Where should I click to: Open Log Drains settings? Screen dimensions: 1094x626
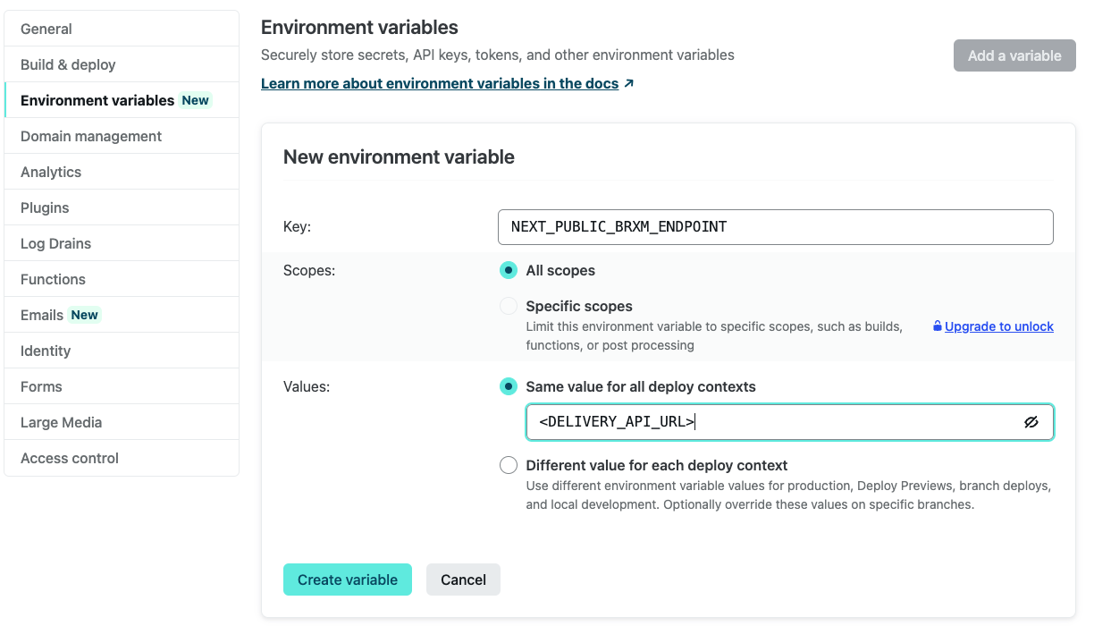tap(55, 243)
